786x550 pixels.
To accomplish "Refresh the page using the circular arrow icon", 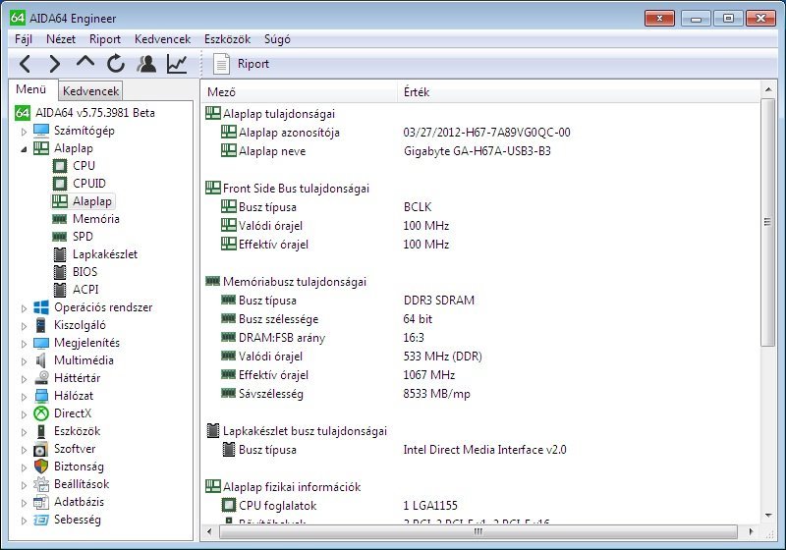I will pos(116,64).
